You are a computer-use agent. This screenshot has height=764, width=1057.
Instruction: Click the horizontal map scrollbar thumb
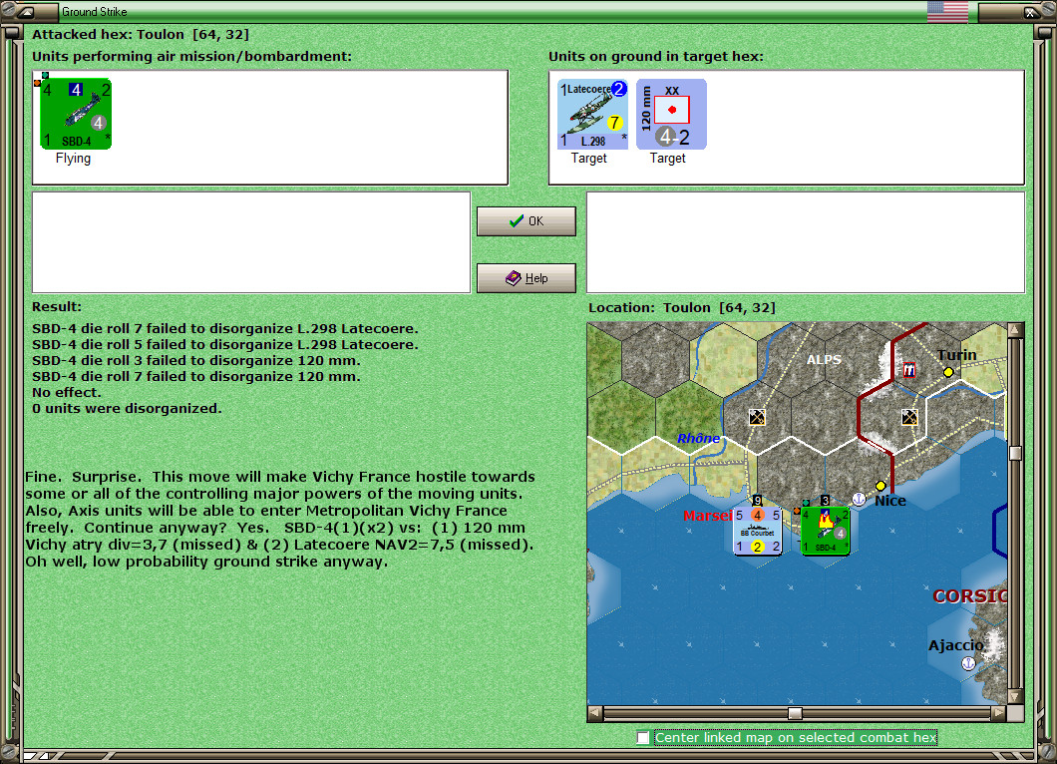click(x=796, y=713)
